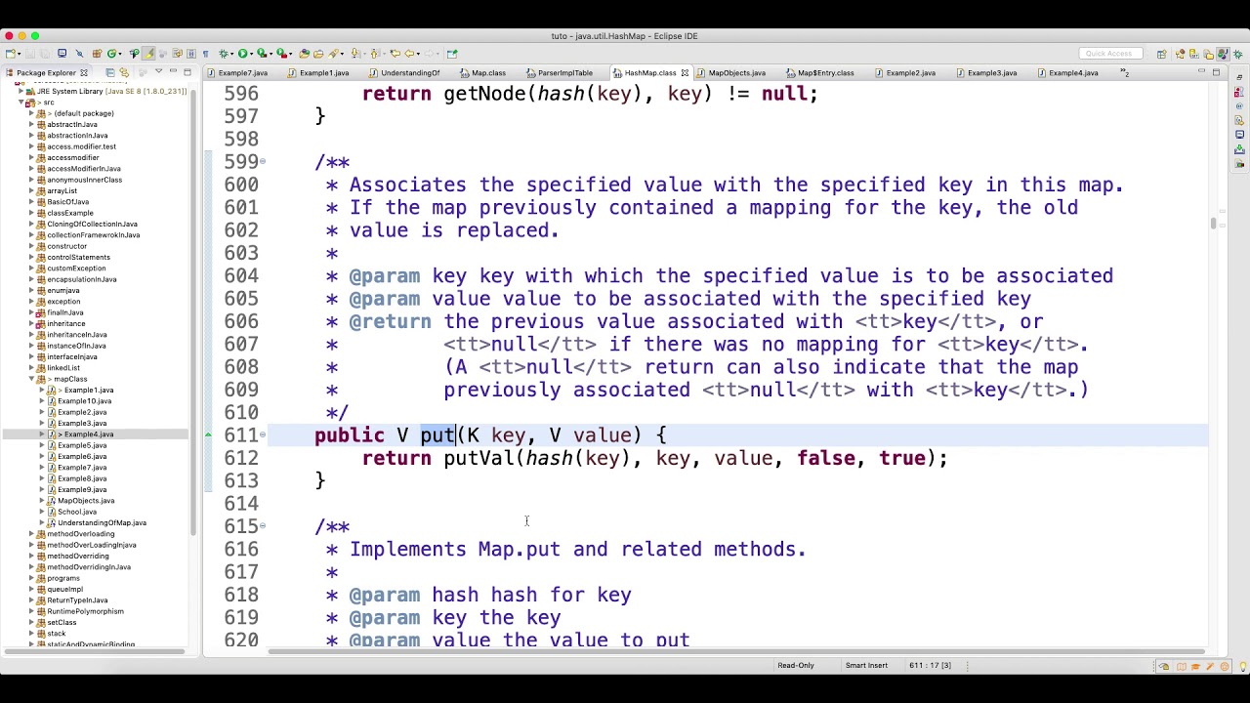Screen dimensions: 1250x703
Task: Toggle code folding at line 599
Action: [x=263, y=162]
